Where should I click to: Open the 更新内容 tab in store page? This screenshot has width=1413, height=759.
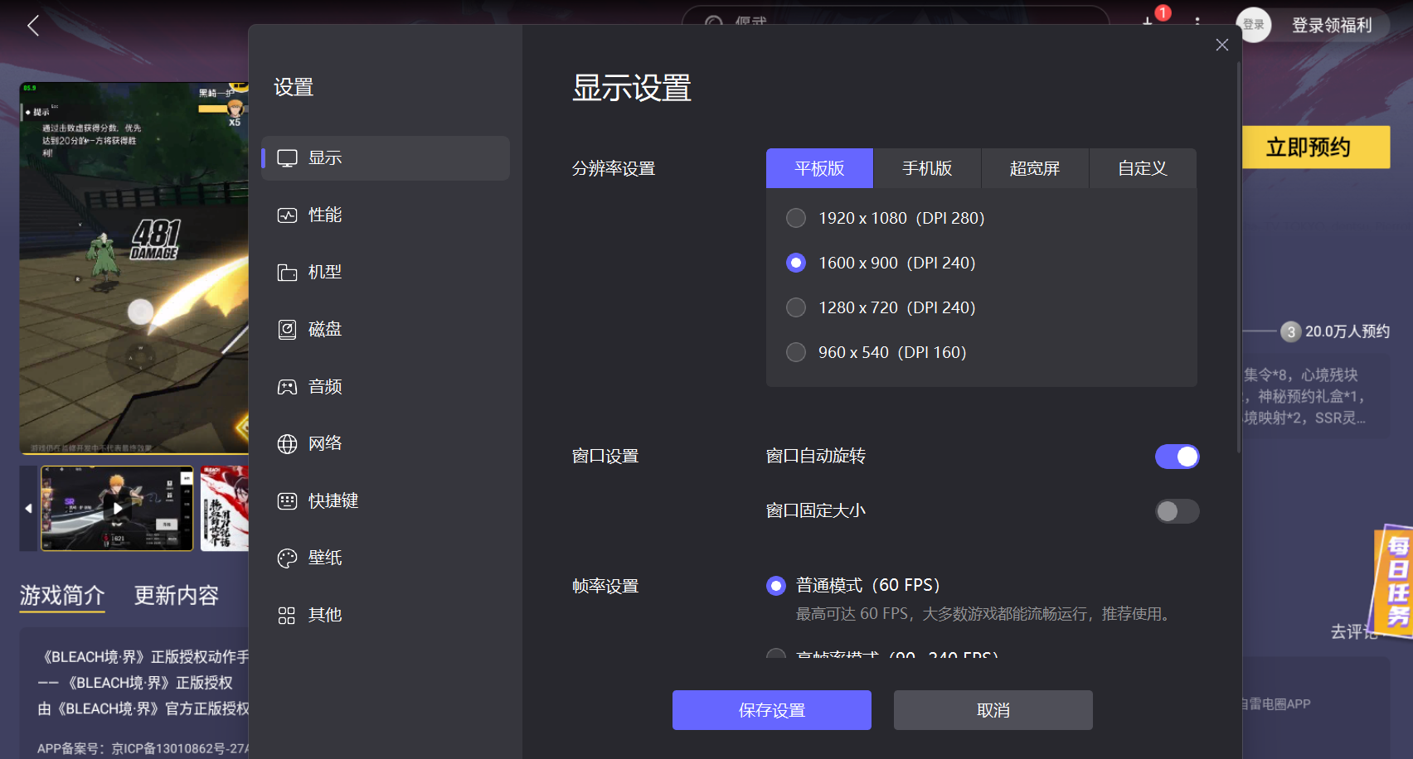point(177,596)
